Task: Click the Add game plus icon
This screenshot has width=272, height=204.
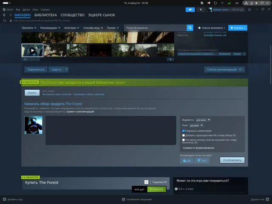Action: [x=5, y=199]
